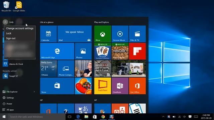
Task: Launch the Minecraft tile
Action: click(x=120, y=51)
